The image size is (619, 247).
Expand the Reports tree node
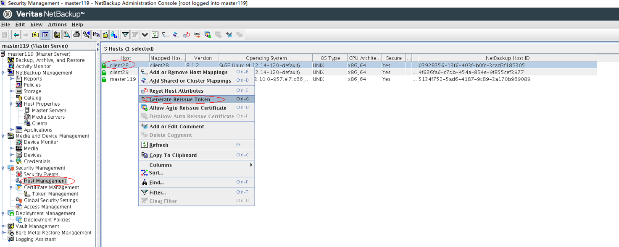12,78
